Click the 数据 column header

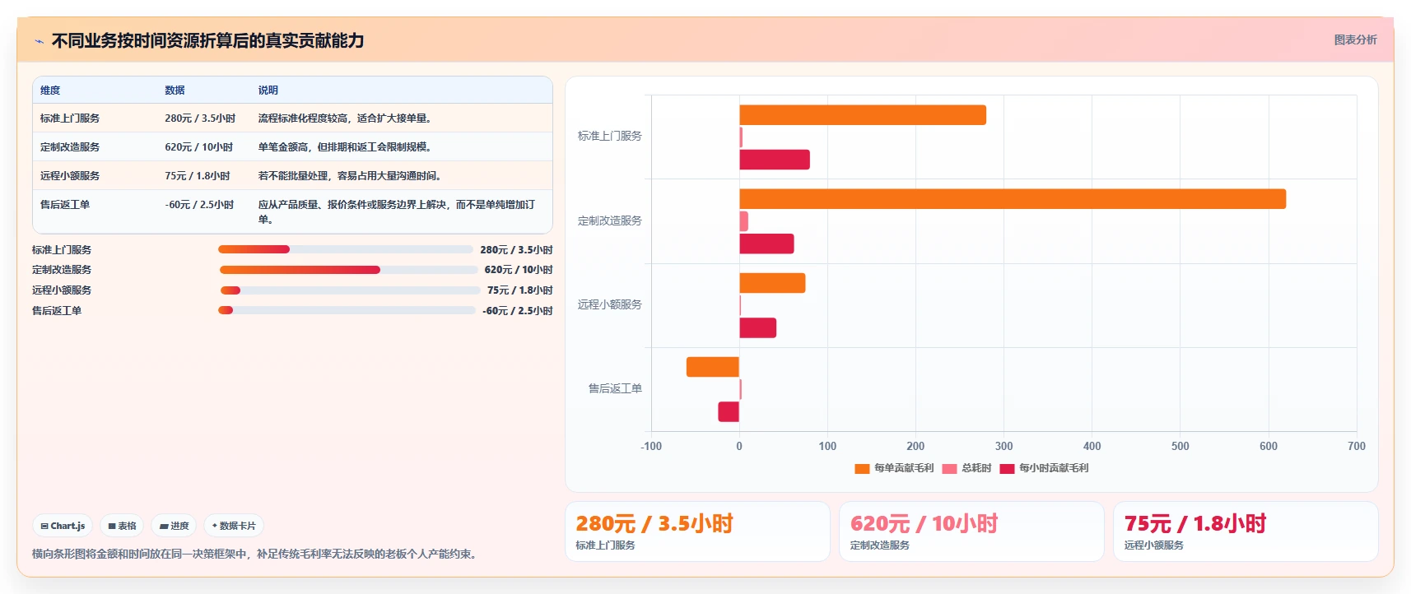click(x=175, y=90)
